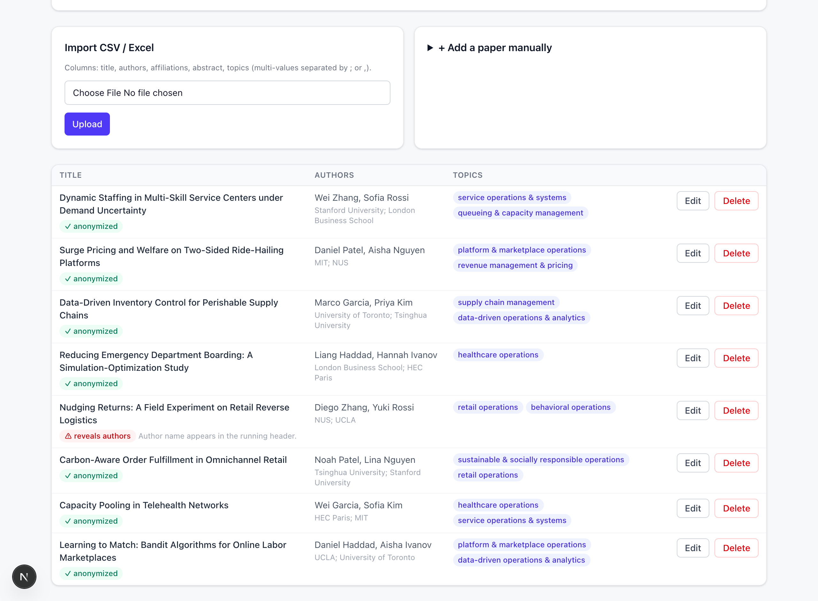
Task: Click the anonymized badge under Capacity Pooling
Action: coord(91,521)
